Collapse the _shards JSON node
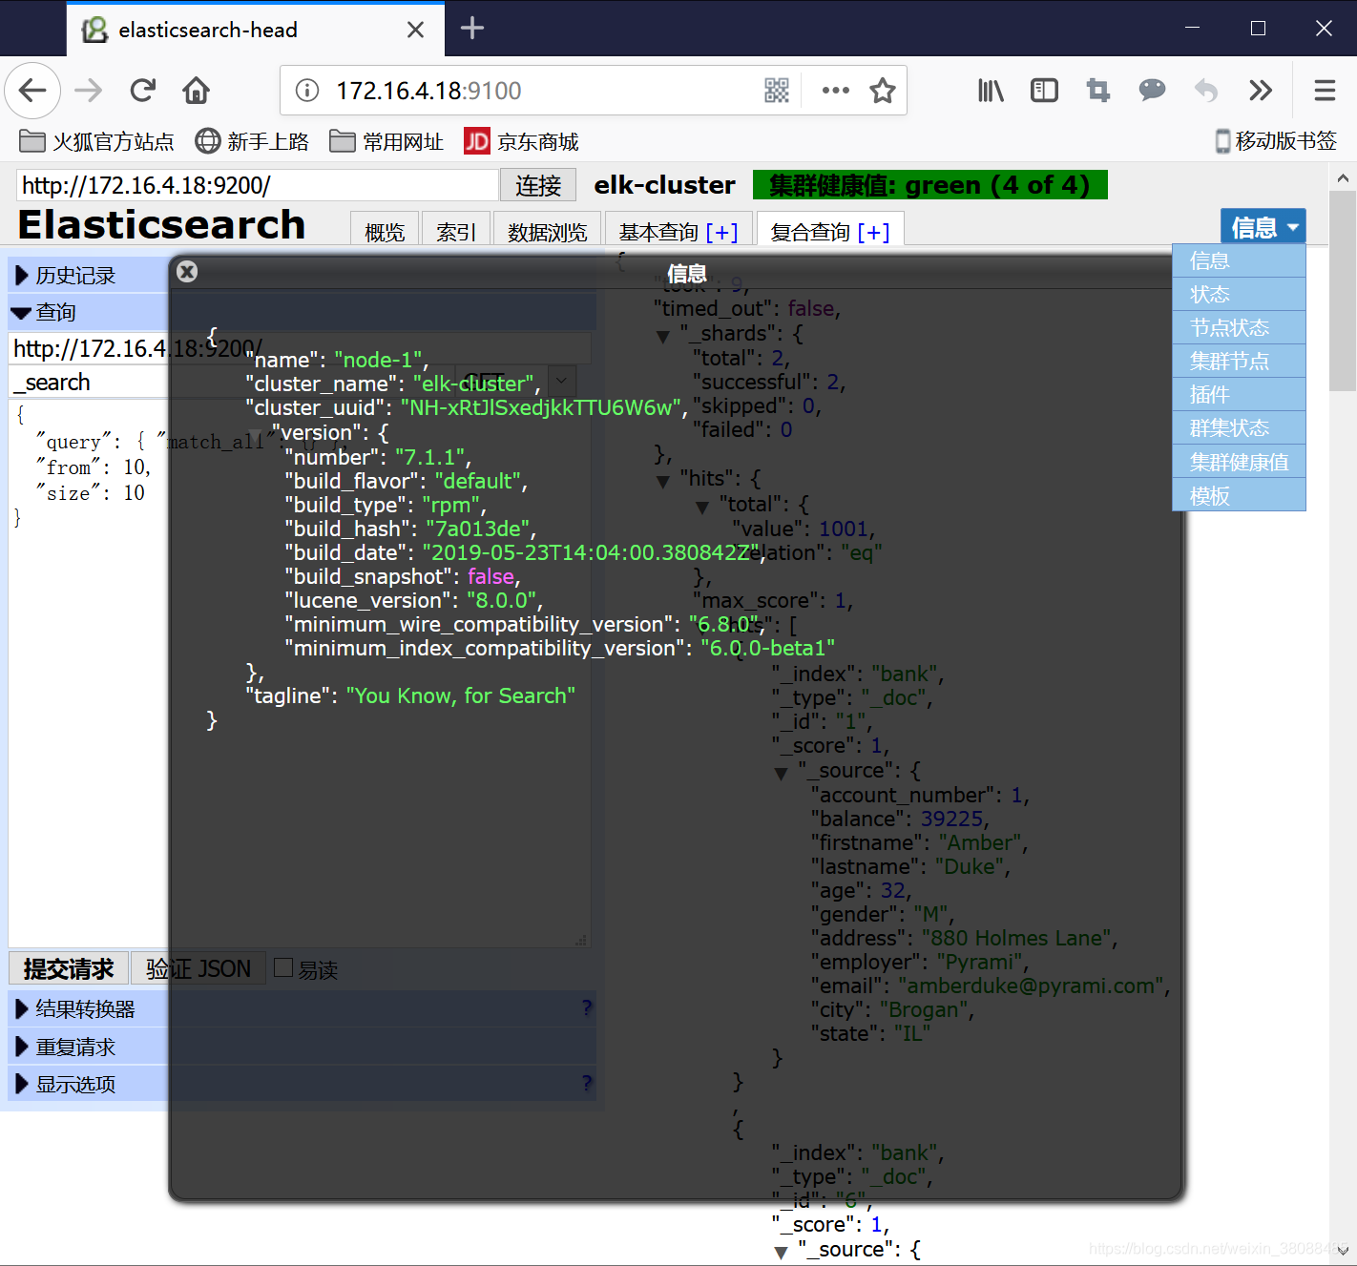This screenshot has height=1266, width=1357. [663, 336]
